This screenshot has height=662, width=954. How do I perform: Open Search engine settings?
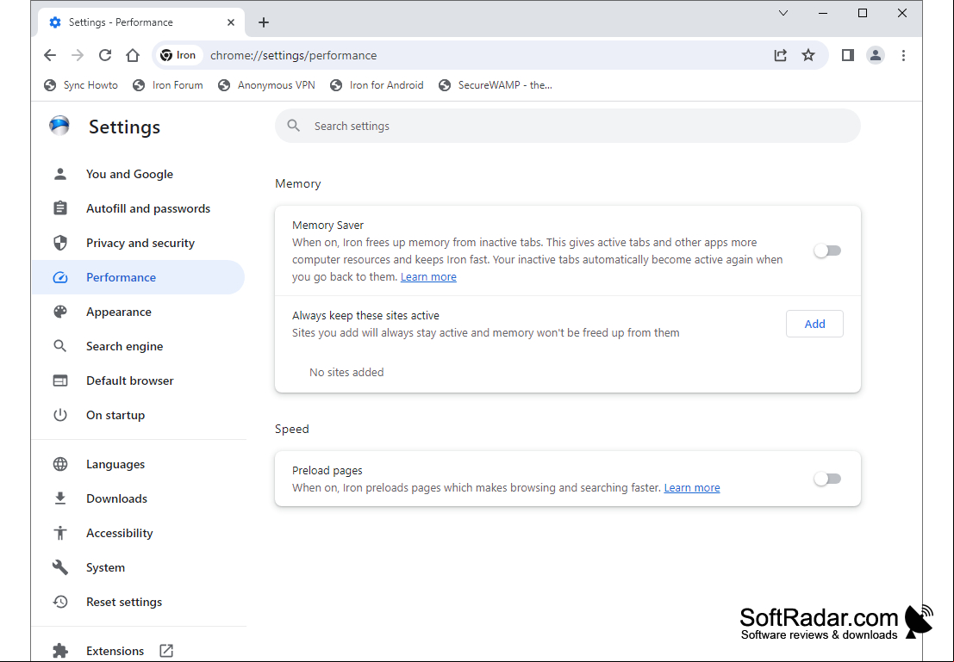point(139,347)
